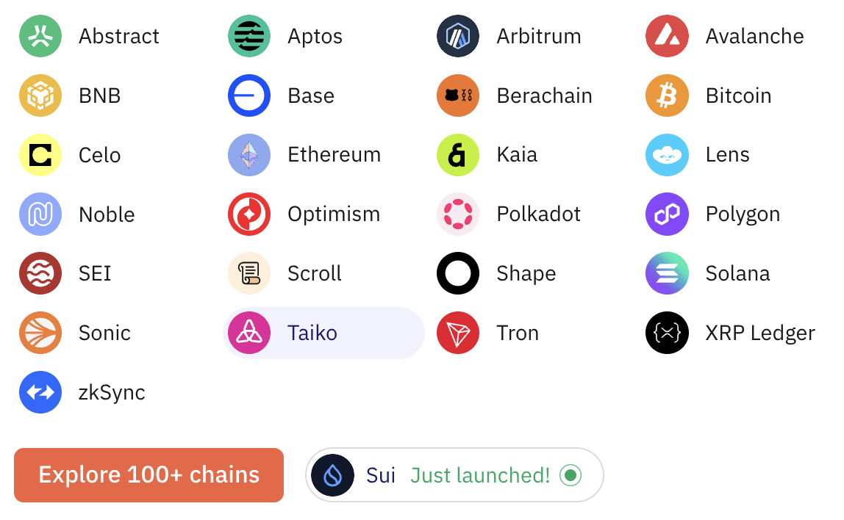
Task: Open the Sui Just launched pill
Action: tap(454, 475)
